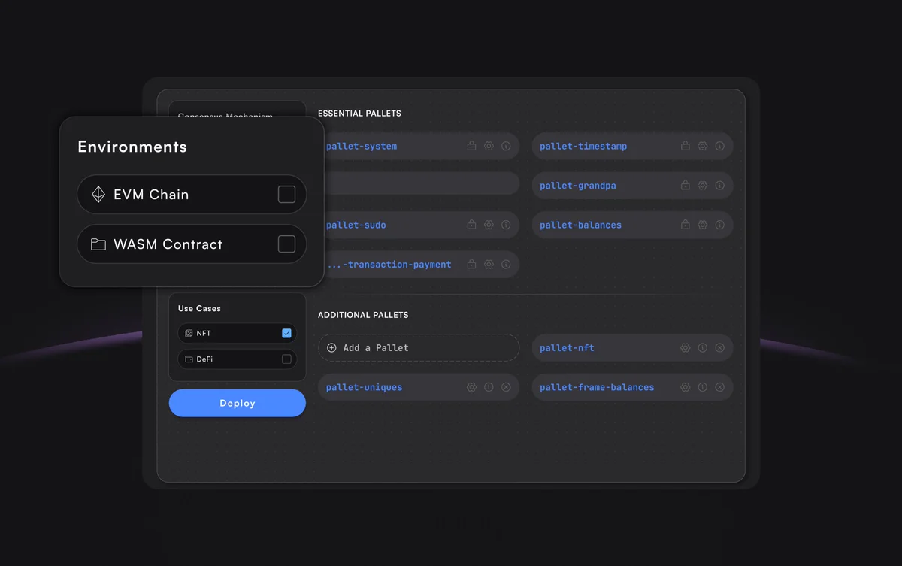Image resolution: width=902 pixels, height=566 pixels.
Task: Click the EVM Chain label
Action: (x=151, y=195)
